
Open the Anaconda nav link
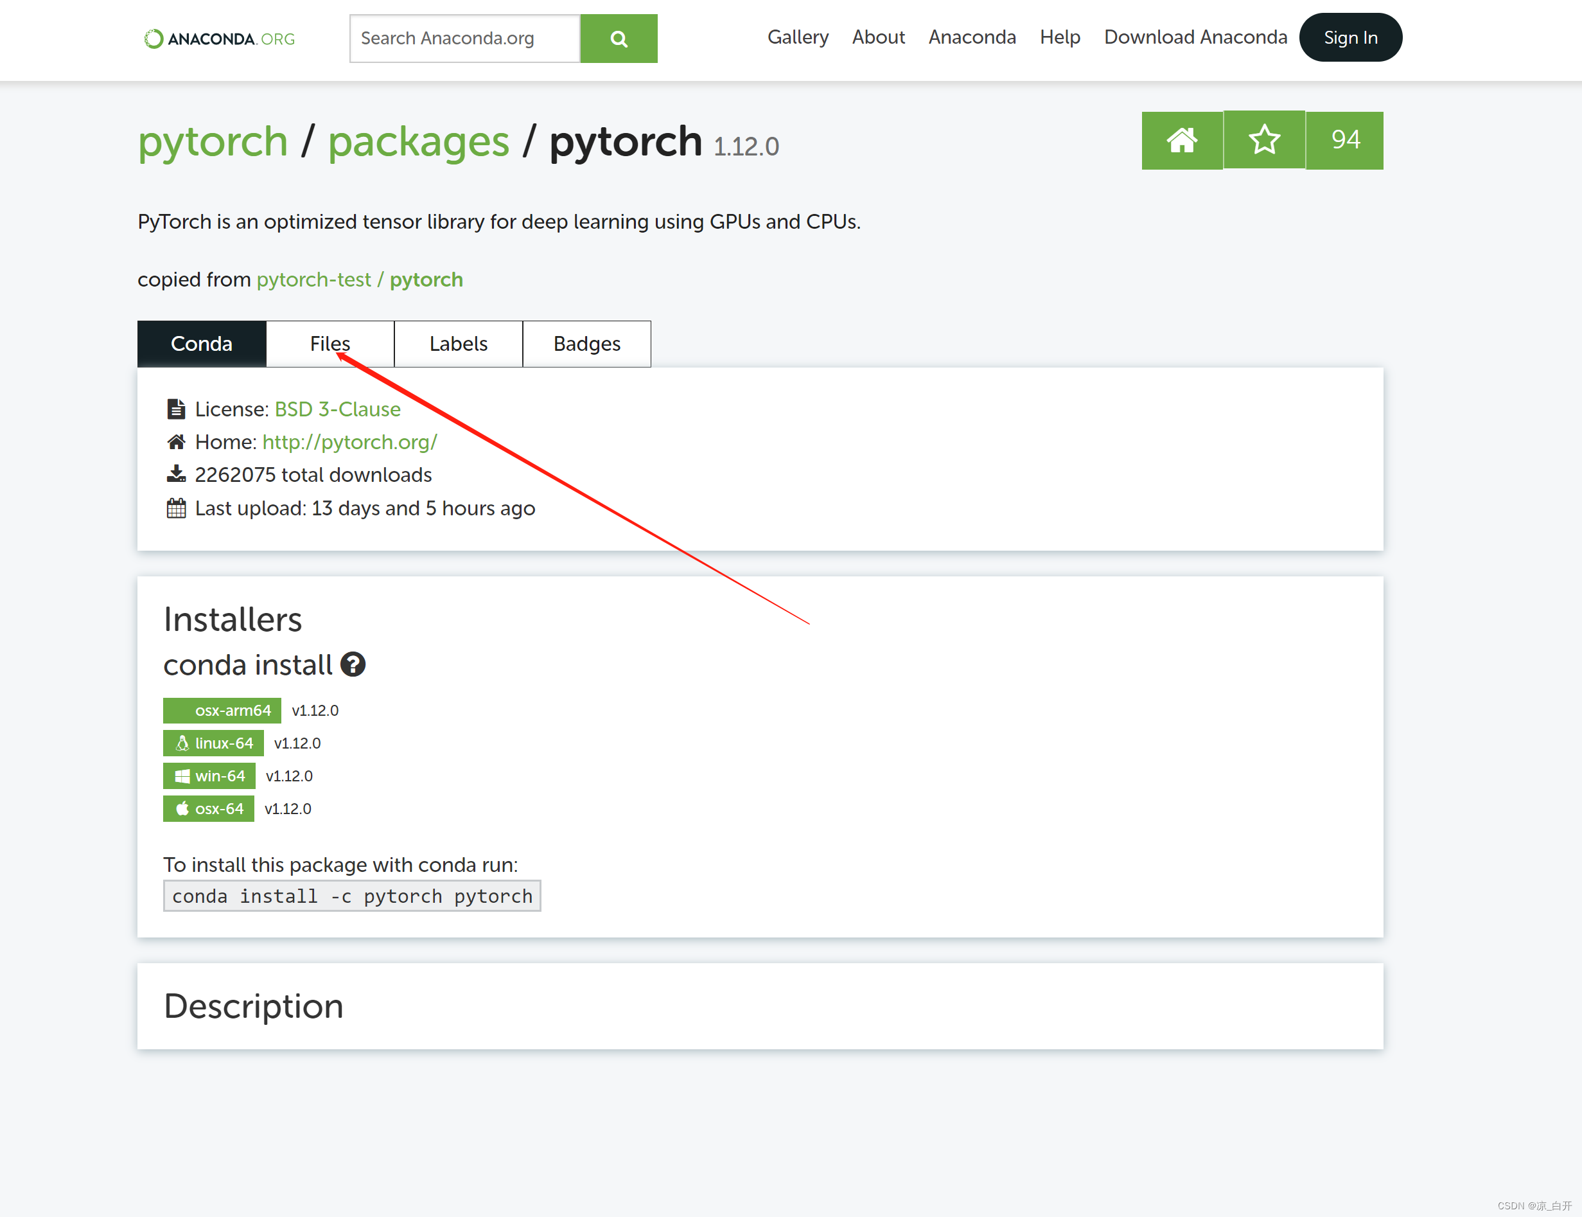point(972,37)
